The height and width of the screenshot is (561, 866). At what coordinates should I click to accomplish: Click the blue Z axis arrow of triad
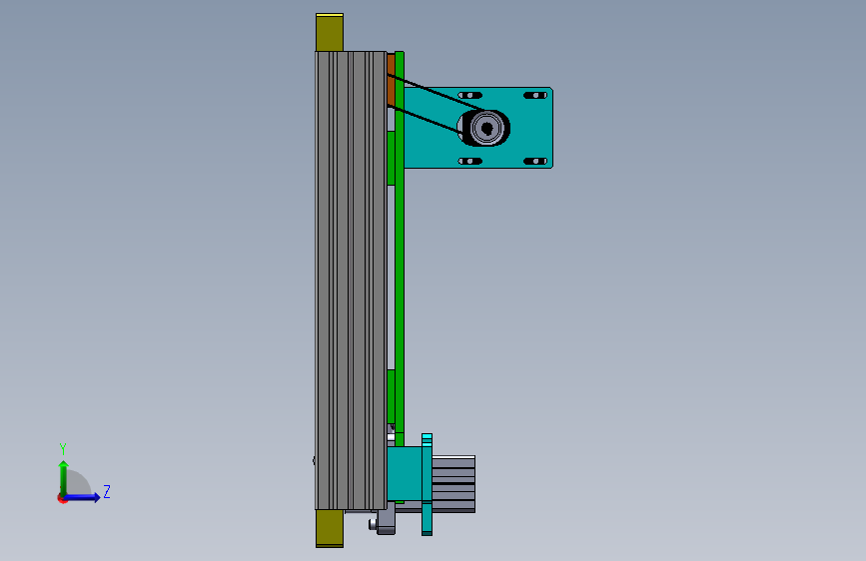(83, 497)
